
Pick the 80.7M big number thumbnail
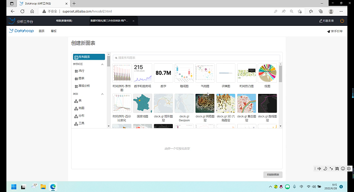(x=163, y=73)
